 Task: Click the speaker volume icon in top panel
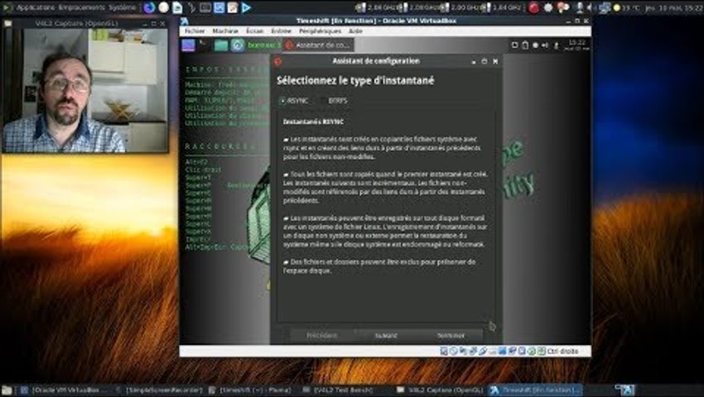tap(590, 7)
